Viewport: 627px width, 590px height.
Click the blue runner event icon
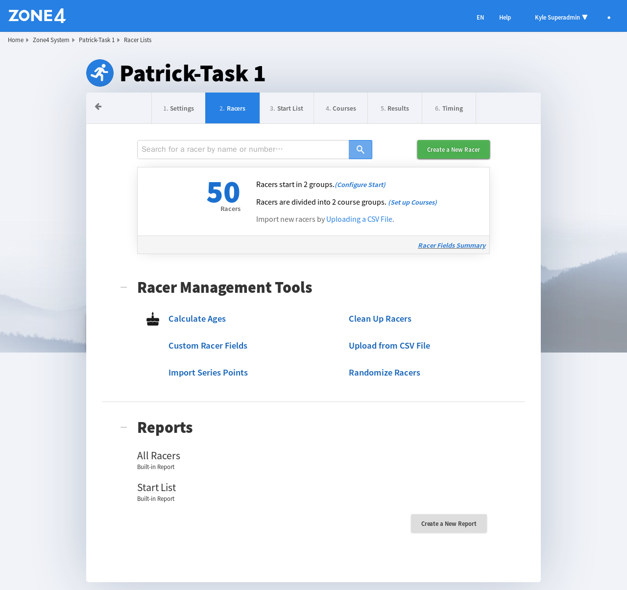(100, 73)
